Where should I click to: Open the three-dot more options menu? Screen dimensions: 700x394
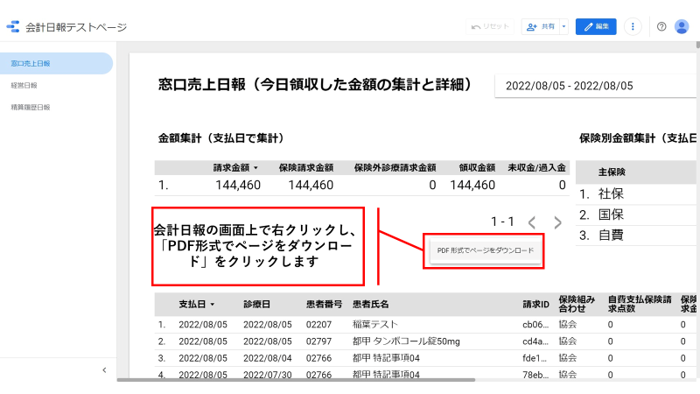[633, 27]
